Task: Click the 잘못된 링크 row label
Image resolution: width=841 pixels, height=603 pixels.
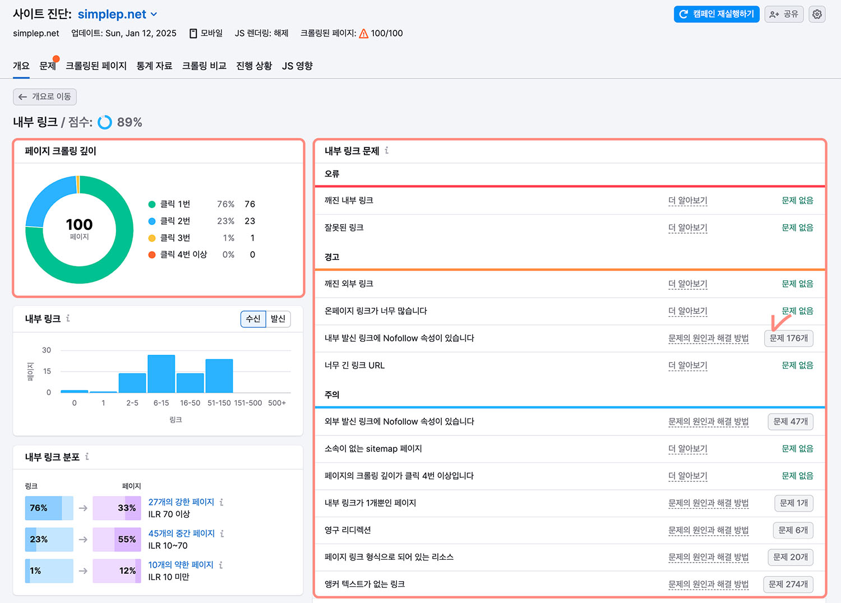Action: click(344, 228)
